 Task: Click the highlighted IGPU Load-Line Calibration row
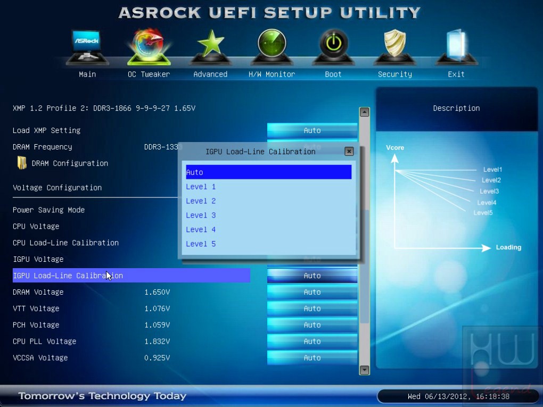(x=131, y=276)
